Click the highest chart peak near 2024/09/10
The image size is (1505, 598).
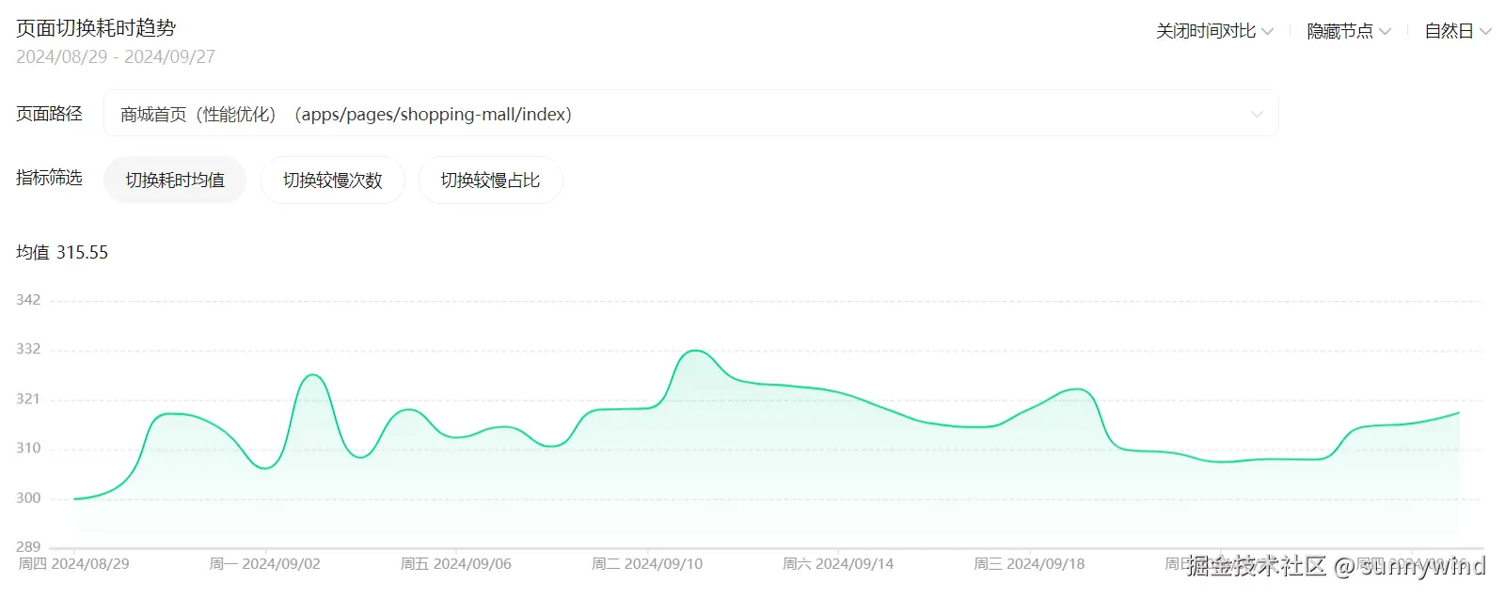[695, 351]
